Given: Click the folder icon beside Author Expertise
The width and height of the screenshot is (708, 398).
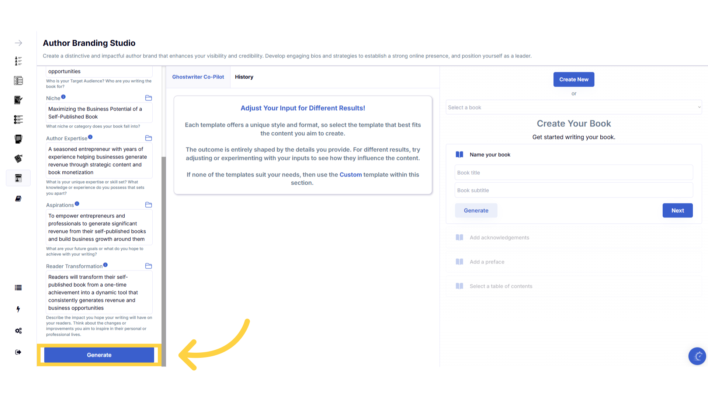Looking at the screenshot, I should click(149, 138).
